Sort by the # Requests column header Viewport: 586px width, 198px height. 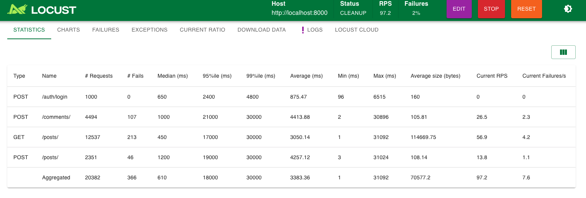tap(99, 76)
